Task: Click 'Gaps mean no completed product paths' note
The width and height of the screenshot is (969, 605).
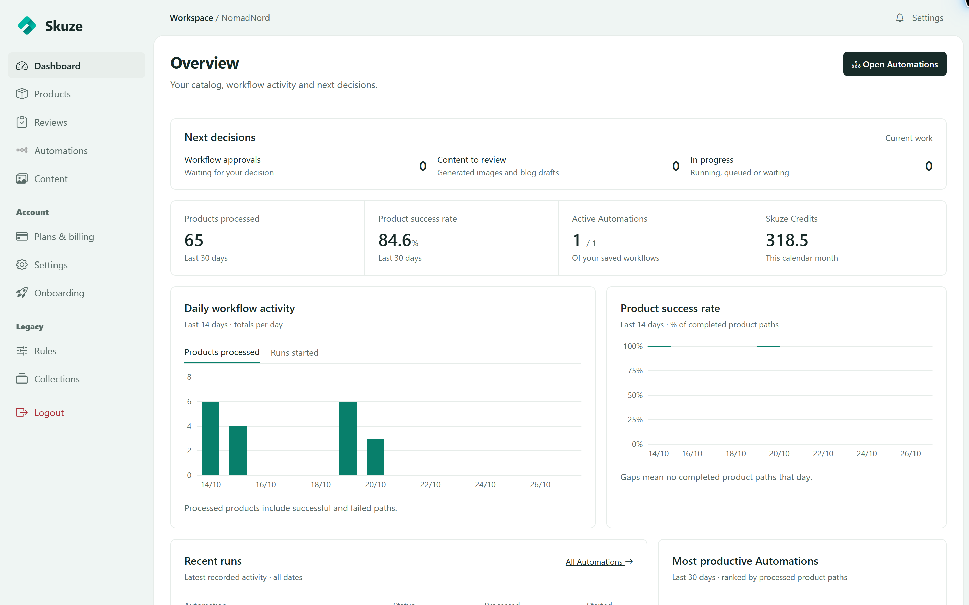Action: pyautogui.click(x=716, y=477)
